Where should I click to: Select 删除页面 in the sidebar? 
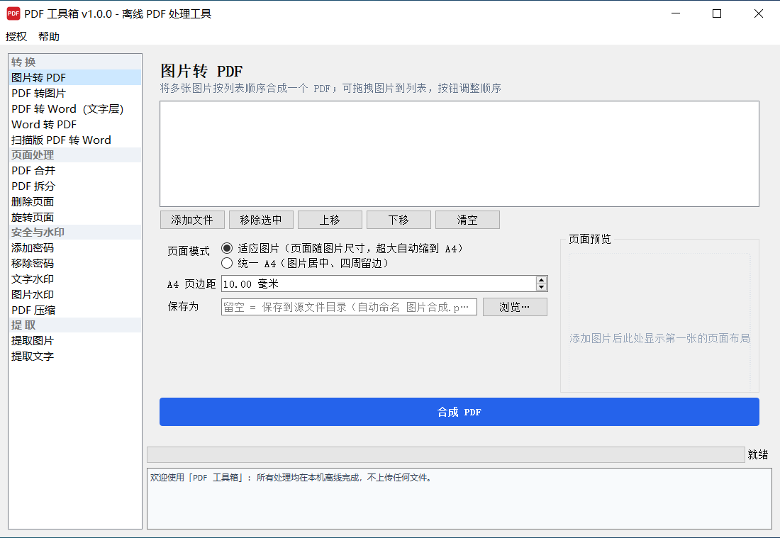74,201
